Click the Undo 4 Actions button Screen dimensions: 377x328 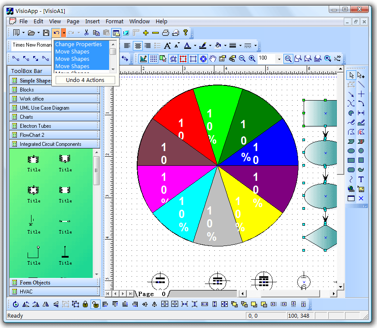tap(85, 80)
